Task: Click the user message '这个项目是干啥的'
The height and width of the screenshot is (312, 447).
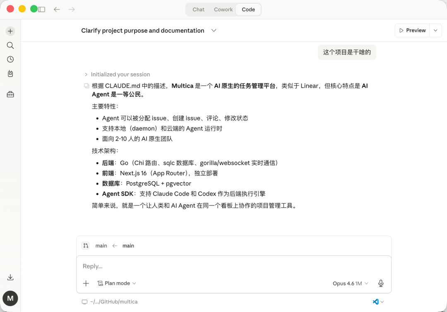Action: 347,52
